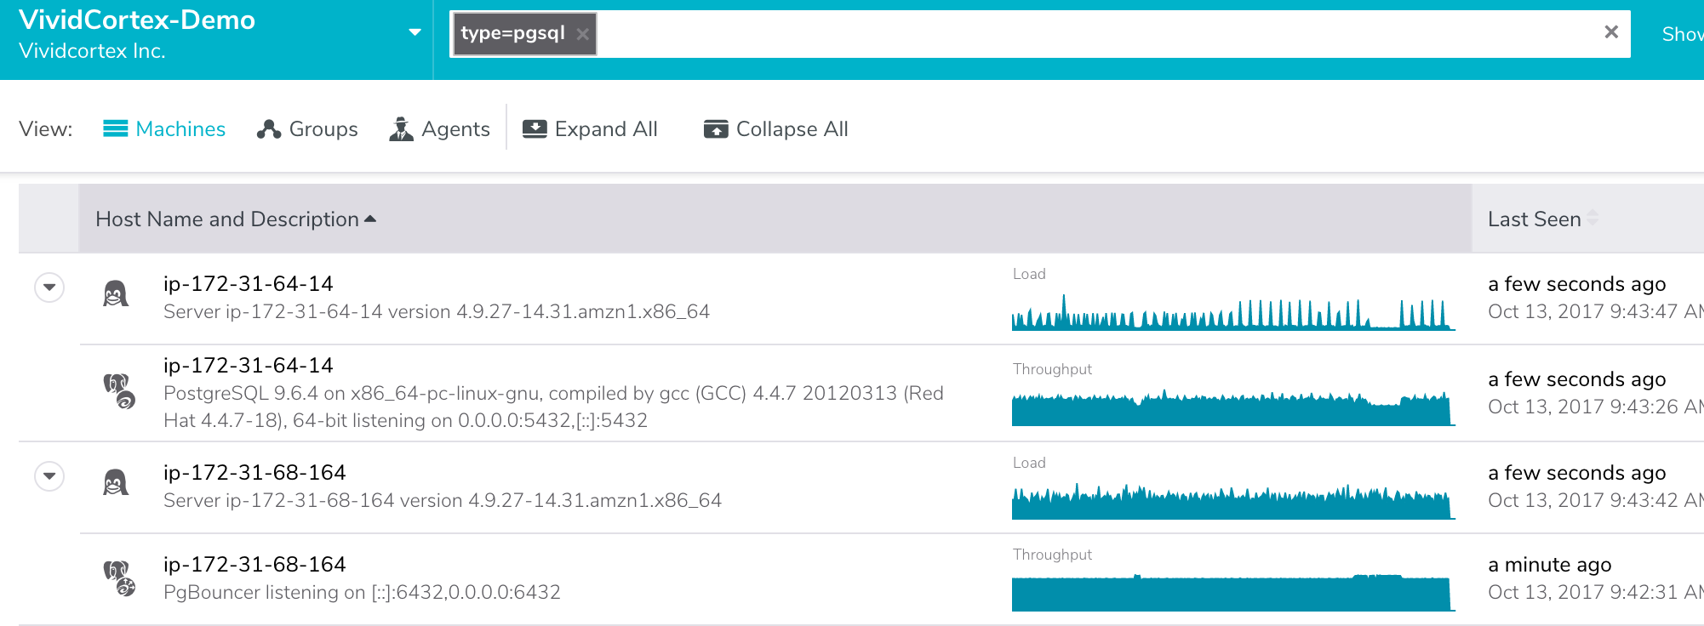This screenshot has height=626, width=1704.
Task: Click 'a minute ago' last seen text
Action: point(1550,565)
